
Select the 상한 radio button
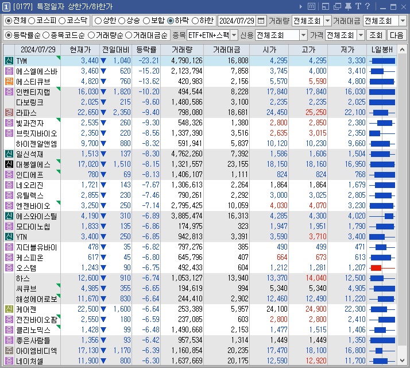[98, 21]
